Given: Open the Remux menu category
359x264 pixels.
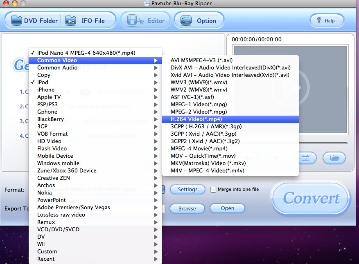Looking at the screenshot, I should click(95, 222).
